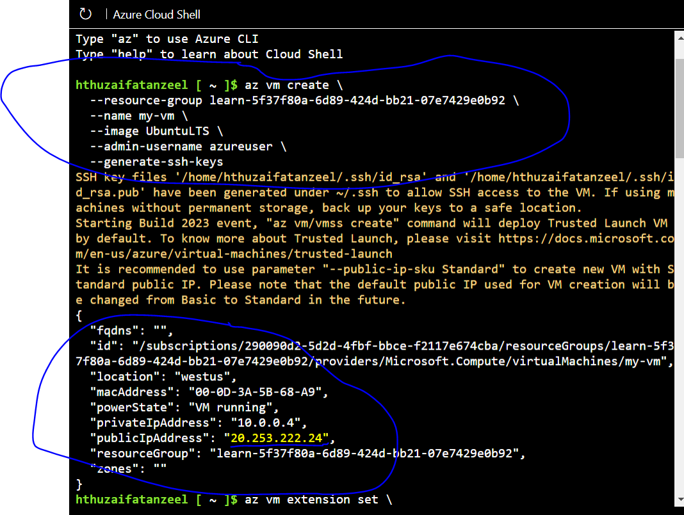
Task: Click the resourceGroup value in JSON output
Action: [x=364, y=453]
